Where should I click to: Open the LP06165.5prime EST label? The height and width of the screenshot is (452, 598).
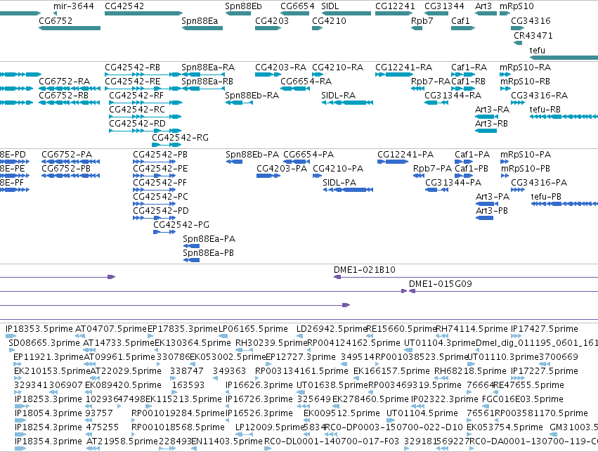pos(253,329)
